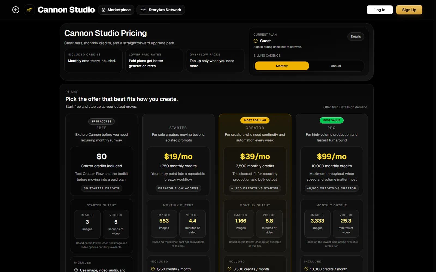Open the StoryArc Network page
This screenshot has height=272, width=436.
161,10
